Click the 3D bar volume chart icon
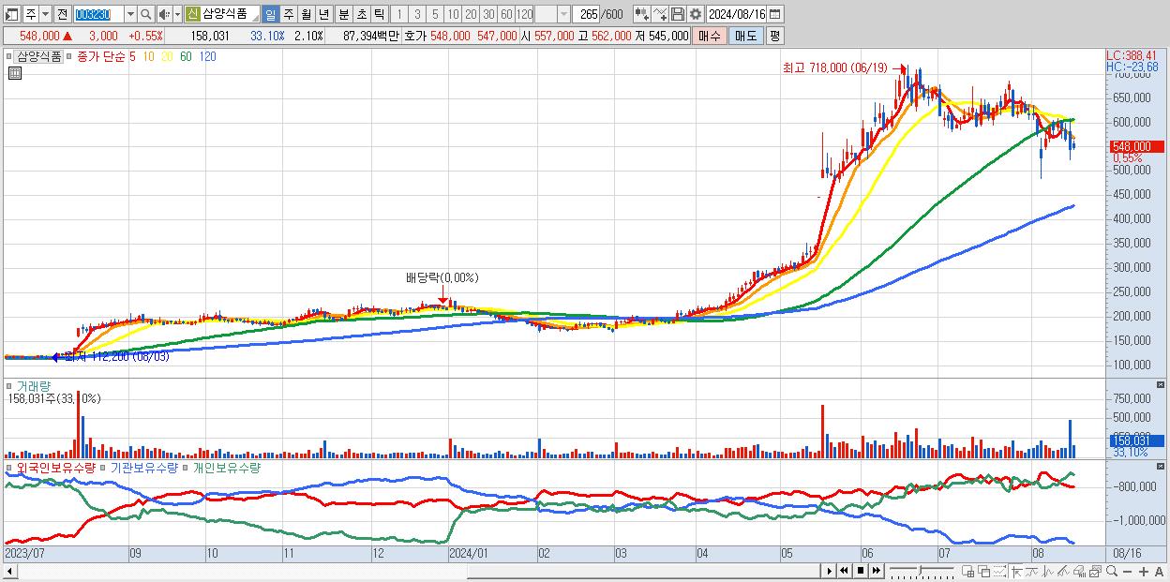 1079,571
